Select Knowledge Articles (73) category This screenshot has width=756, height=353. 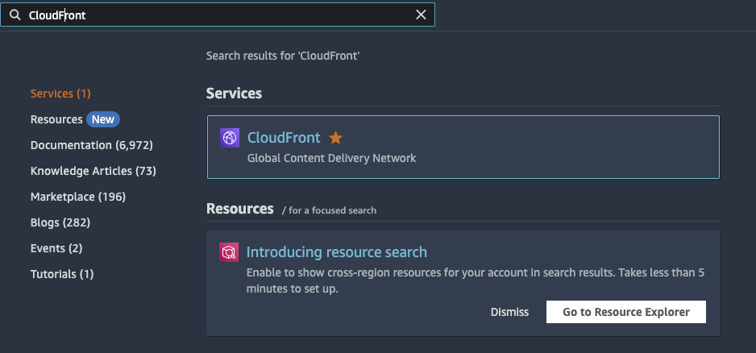tap(93, 171)
